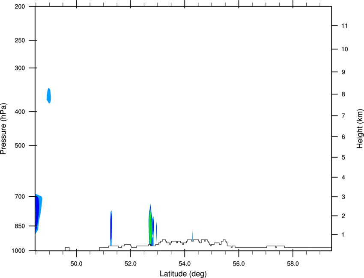Viewport: 364px width, 278px height.
Task: Click the 5 km height label
Action: pyautogui.click(x=343, y=157)
